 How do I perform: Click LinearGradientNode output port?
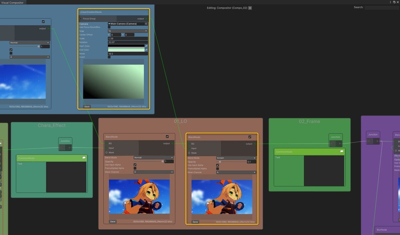click(x=146, y=19)
